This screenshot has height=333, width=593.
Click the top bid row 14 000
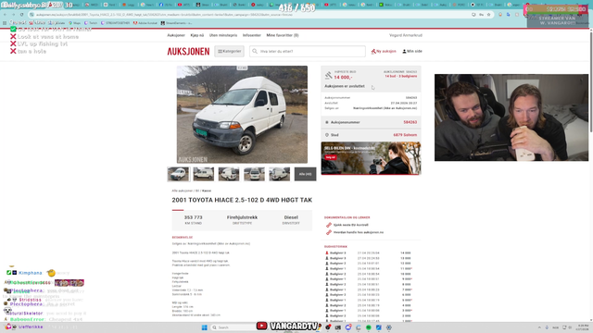[369, 253]
